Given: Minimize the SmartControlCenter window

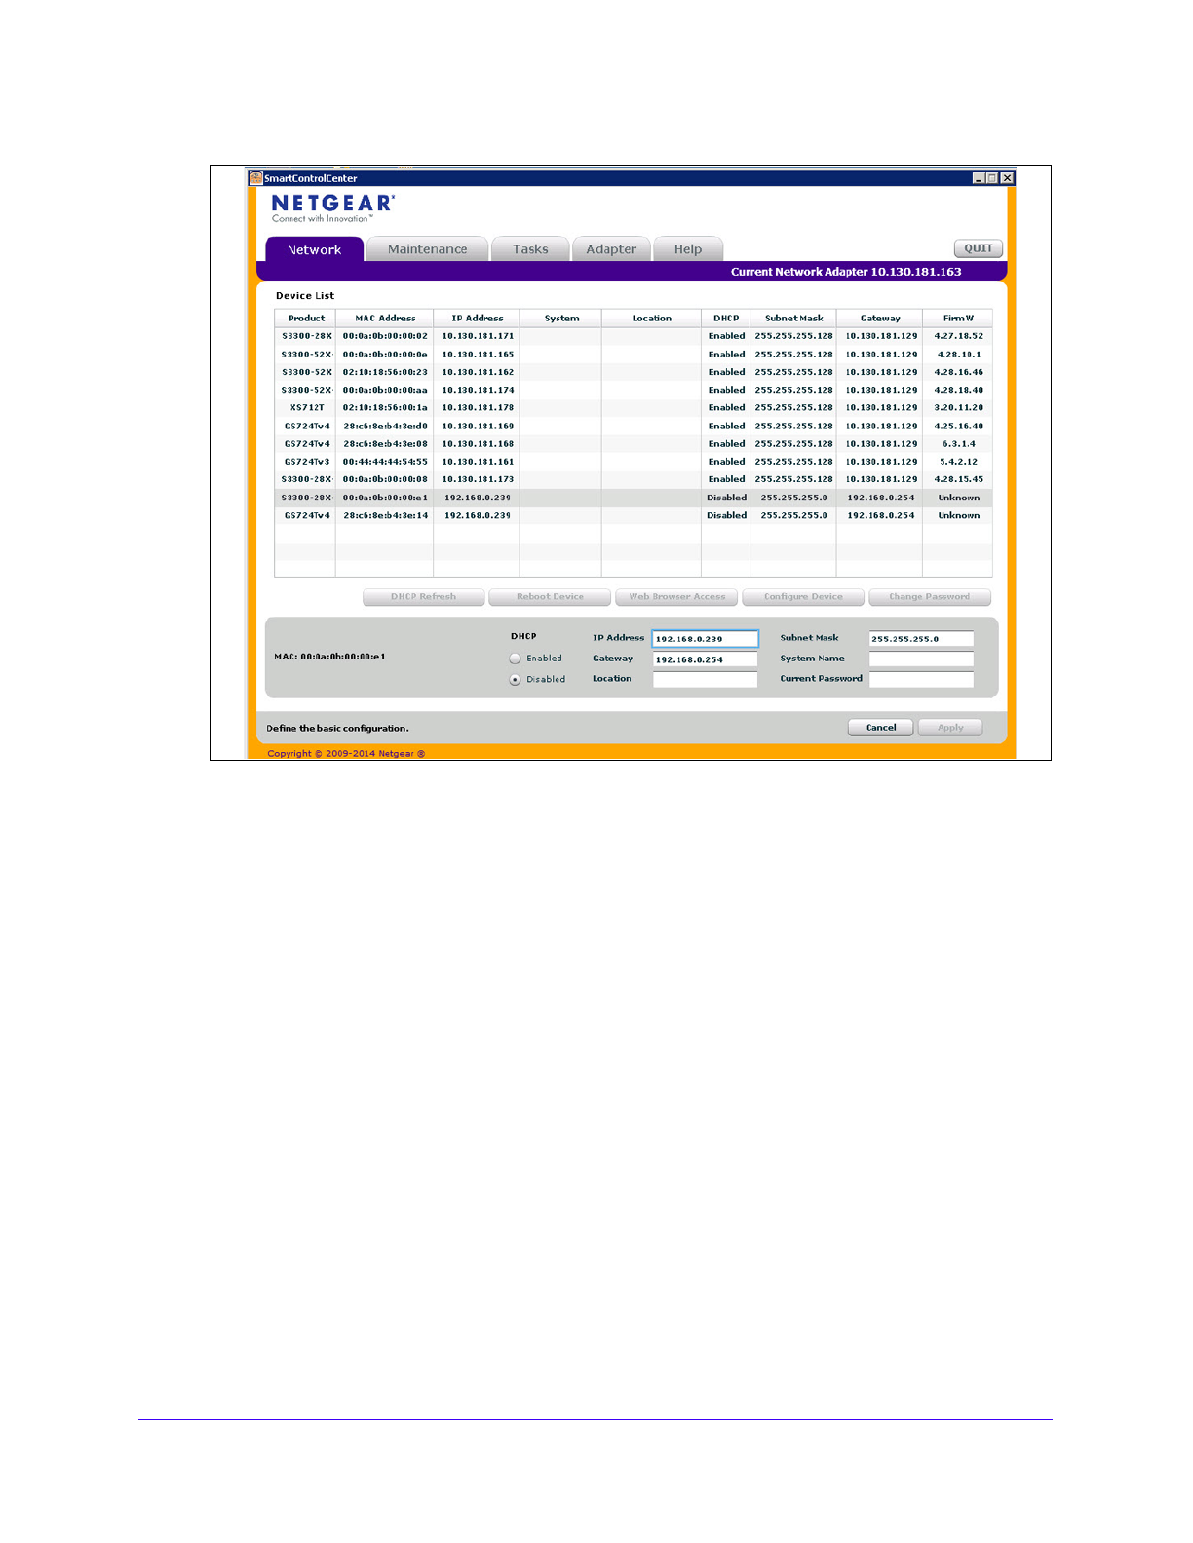Looking at the screenshot, I should [980, 178].
